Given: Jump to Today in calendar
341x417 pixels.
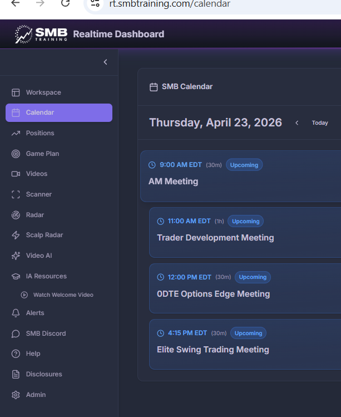Looking at the screenshot, I should point(320,123).
